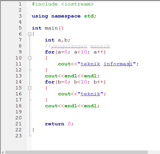Click 'main' on line 5
Viewport: 160px width, 154px height.
pyautogui.click(x=51, y=28)
